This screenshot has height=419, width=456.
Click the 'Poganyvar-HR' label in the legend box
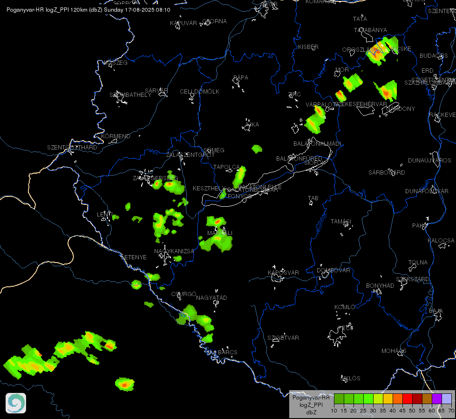tap(311, 398)
